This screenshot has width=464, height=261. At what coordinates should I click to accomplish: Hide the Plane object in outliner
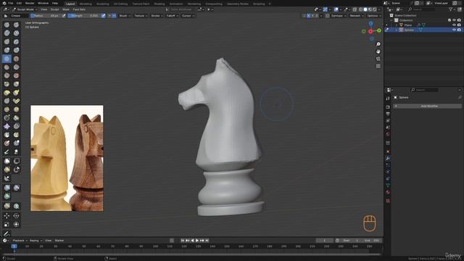(x=455, y=25)
